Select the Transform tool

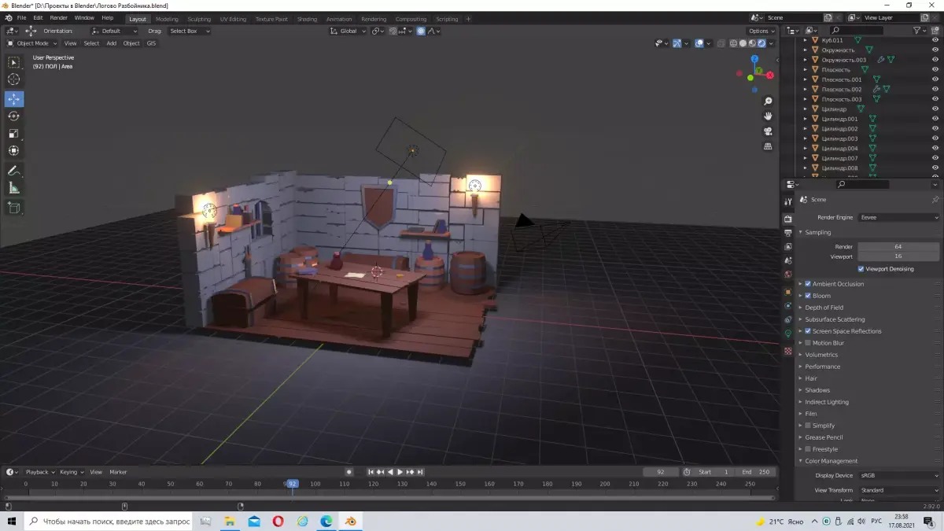(x=13, y=150)
